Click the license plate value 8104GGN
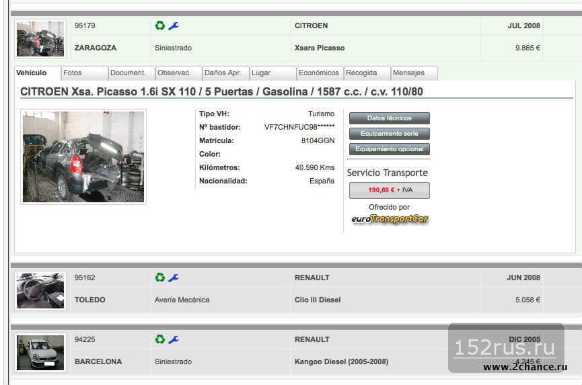The width and height of the screenshot is (582, 385). (x=318, y=141)
